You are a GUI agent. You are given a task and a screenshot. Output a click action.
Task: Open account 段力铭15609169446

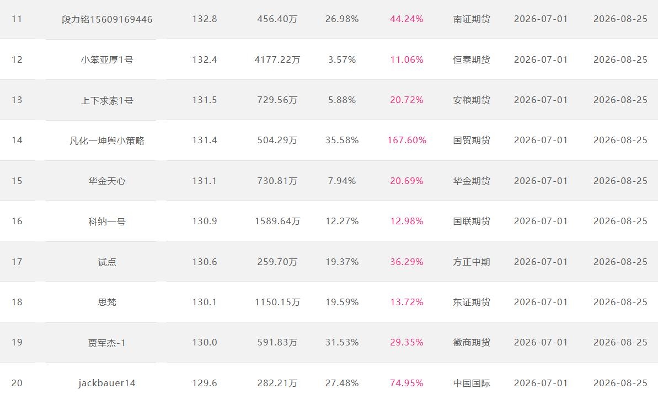107,19
